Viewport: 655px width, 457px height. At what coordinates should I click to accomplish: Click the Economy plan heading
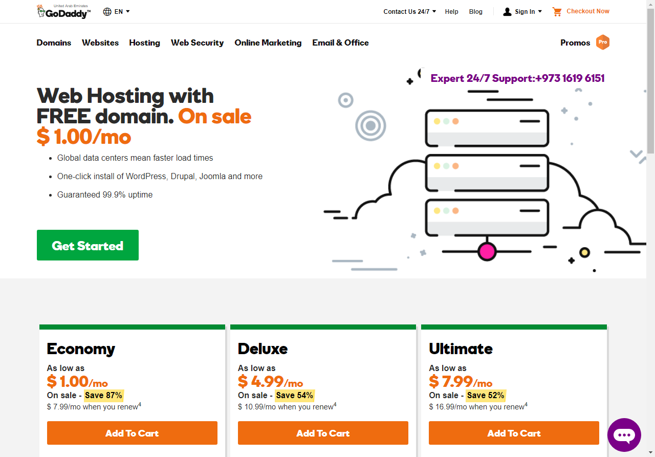click(81, 349)
